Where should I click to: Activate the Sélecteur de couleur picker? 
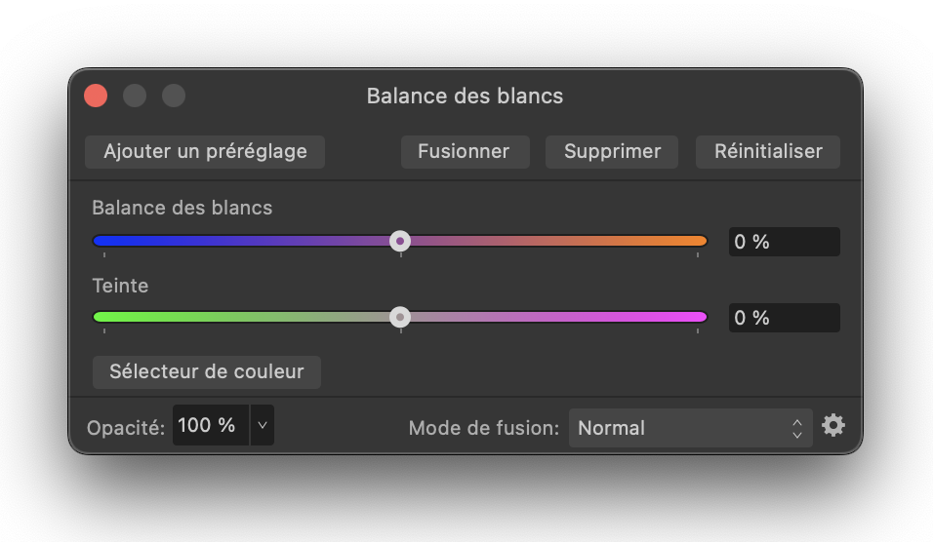coord(206,372)
